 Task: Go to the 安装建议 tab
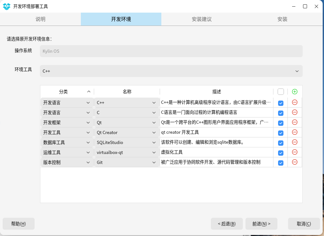tap(202, 19)
